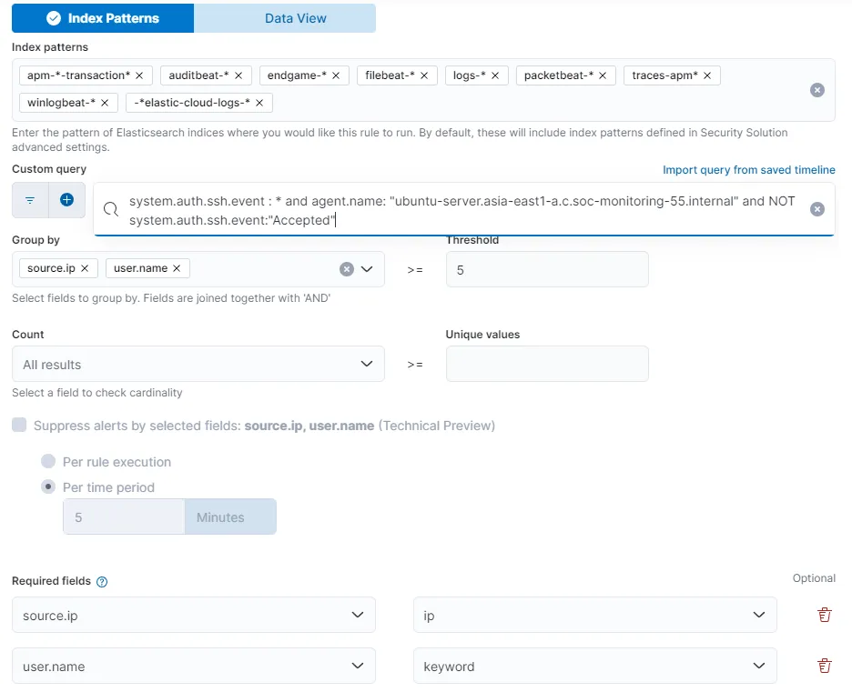Clear all index patterns using the circular x

click(x=816, y=89)
